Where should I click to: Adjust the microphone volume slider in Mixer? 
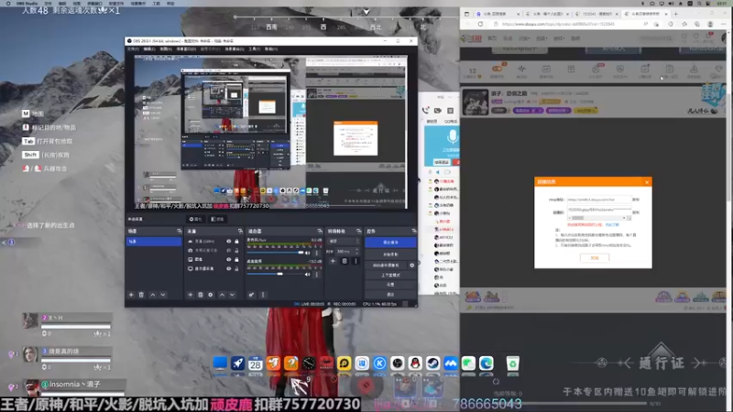[x=276, y=253]
